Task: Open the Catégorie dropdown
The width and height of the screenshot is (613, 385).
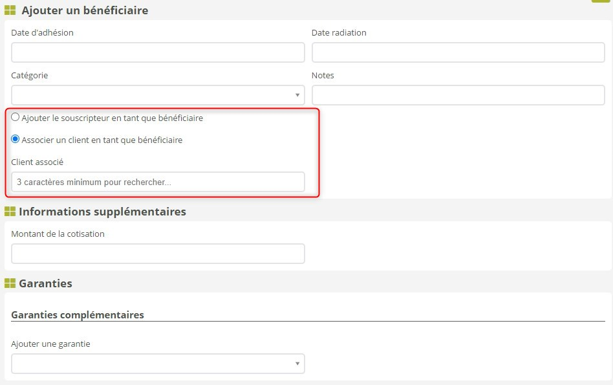Action: click(158, 95)
